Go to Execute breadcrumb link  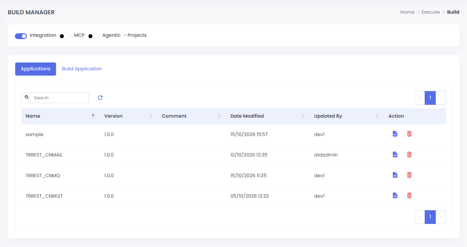click(431, 12)
